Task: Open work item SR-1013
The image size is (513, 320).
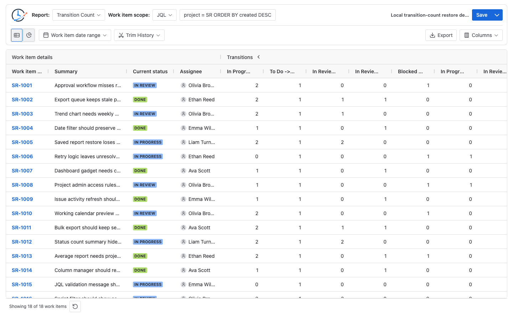Action: click(22, 256)
